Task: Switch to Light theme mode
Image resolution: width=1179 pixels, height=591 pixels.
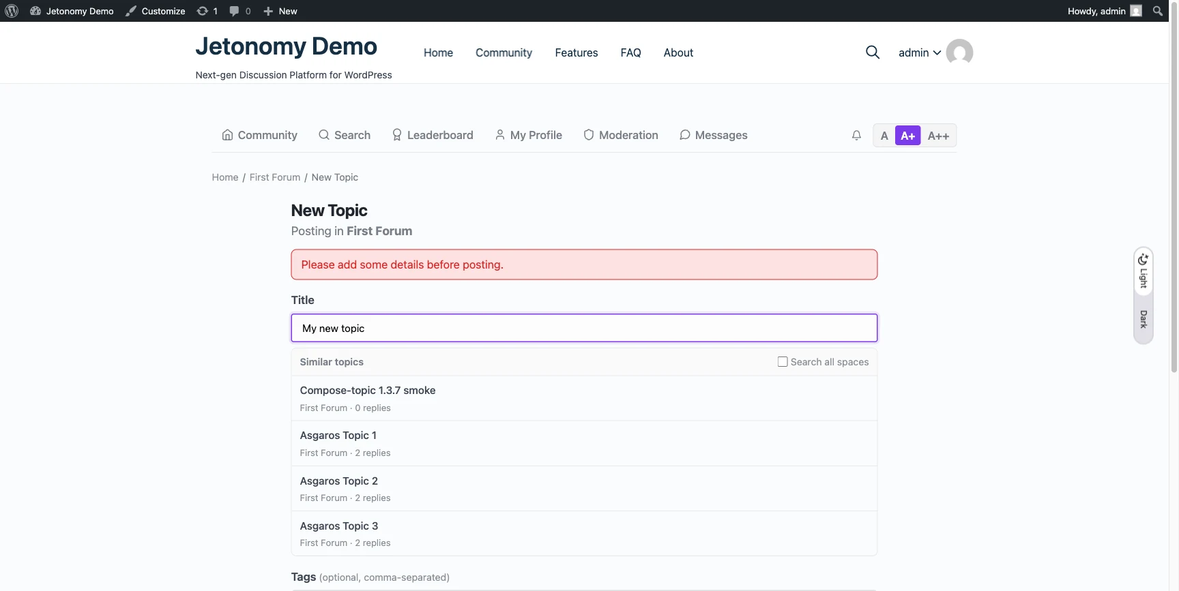Action: [1144, 271]
